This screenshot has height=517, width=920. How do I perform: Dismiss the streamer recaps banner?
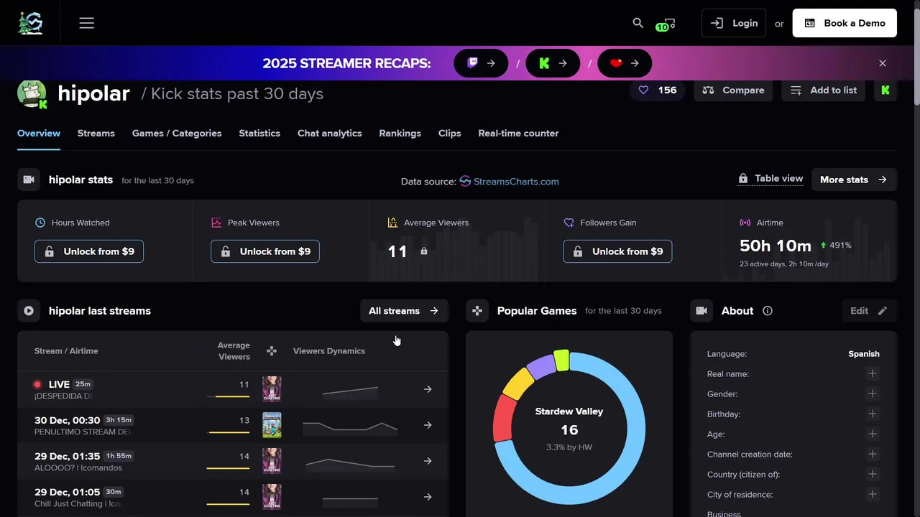pos(883,63)
